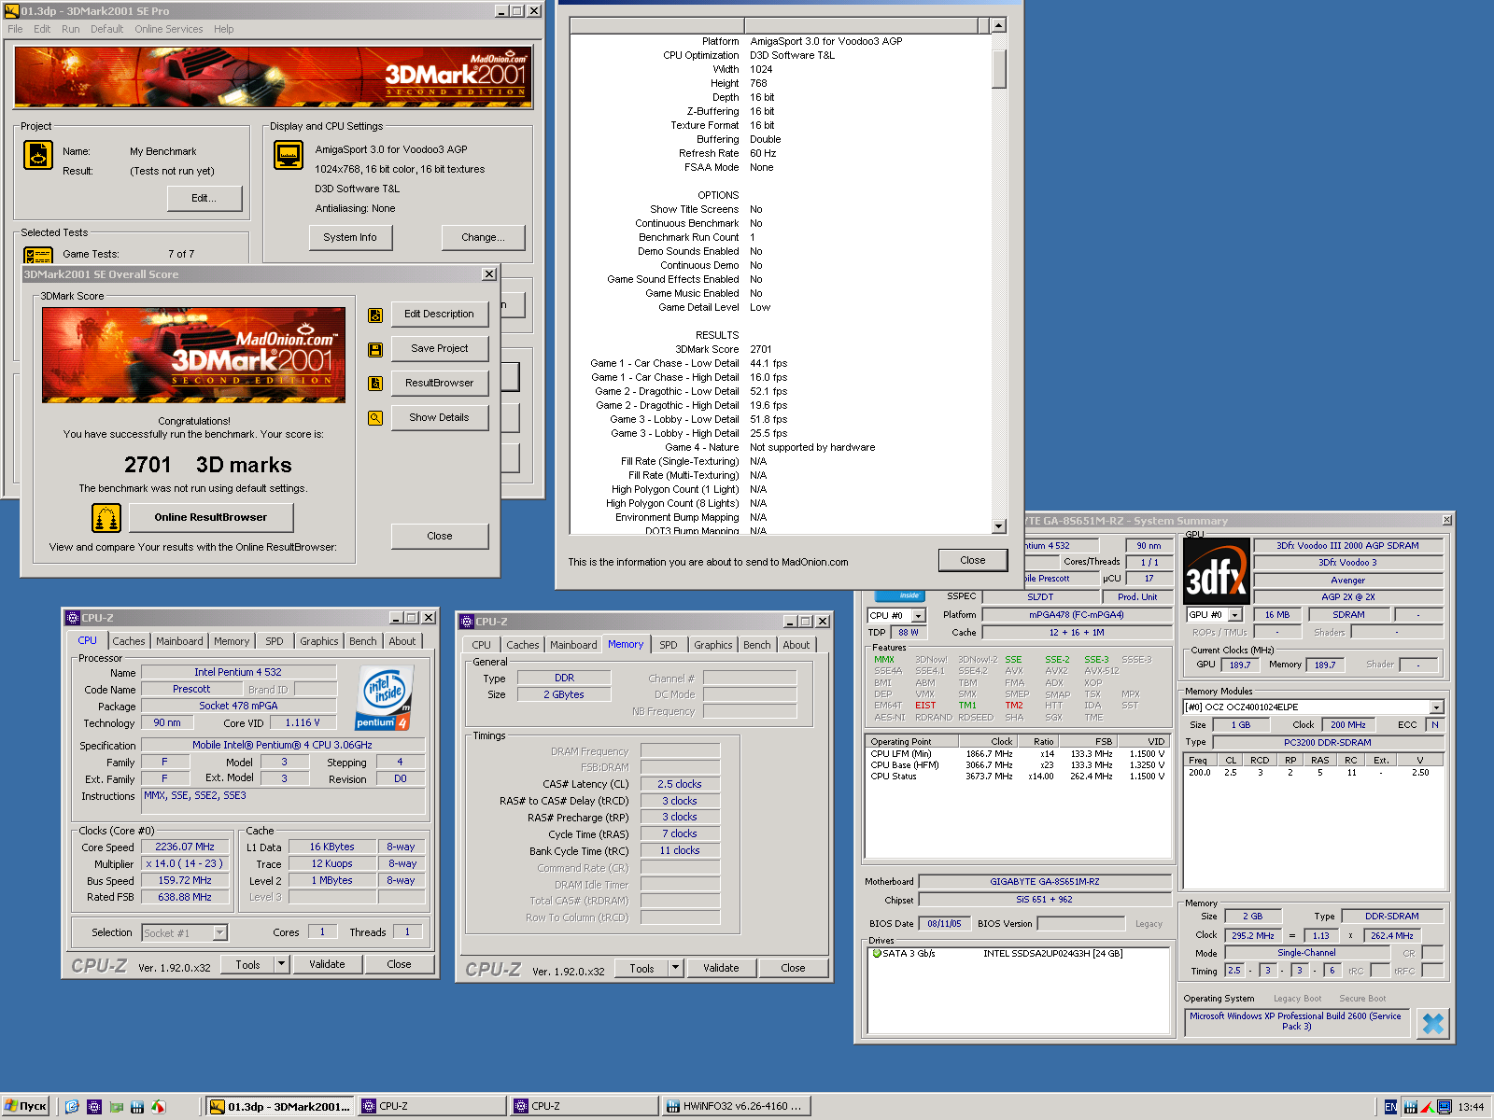Open the Online Services menu
Screen dimensions: 1494x1120
[168, 29]
